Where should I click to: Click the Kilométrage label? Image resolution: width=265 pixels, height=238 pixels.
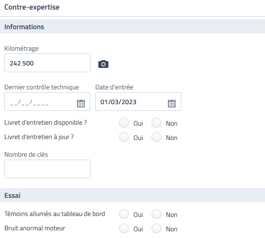(x=22, y=49)
